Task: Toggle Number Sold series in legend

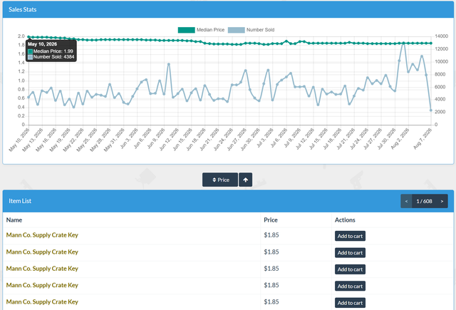Action: click(x=252, y=30)
